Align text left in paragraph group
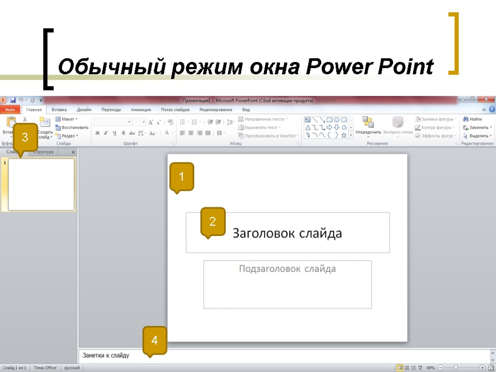This screenshot has width=496, height=372. [183, 133]
